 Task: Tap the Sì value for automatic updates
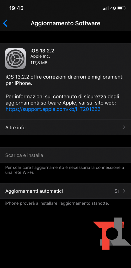[x=116, y=191]
